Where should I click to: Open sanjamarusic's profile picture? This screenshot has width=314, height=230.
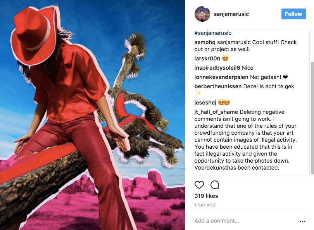point(202,14)
